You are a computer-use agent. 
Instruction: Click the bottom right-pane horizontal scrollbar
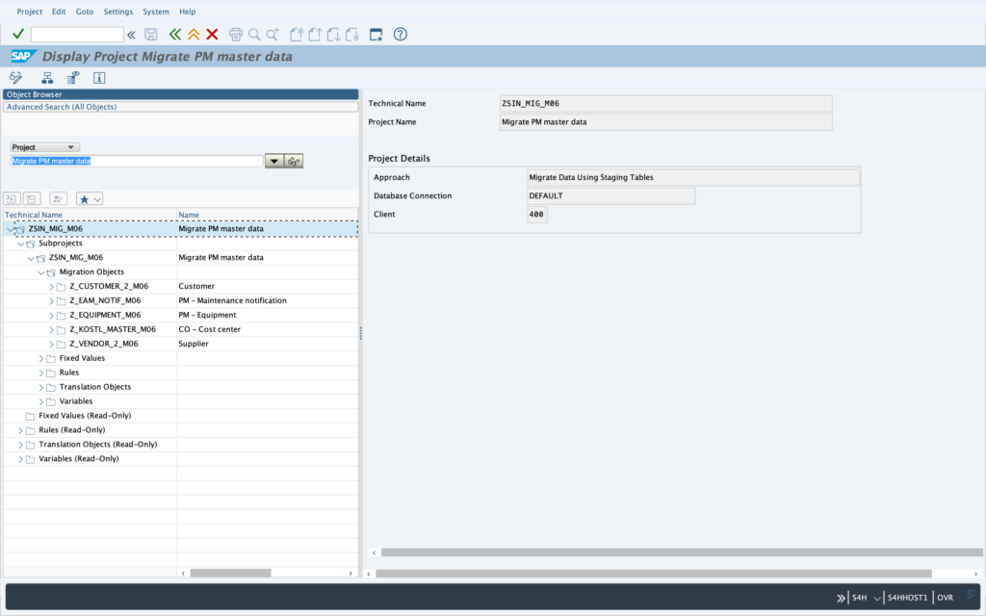(x=654, y=574)
